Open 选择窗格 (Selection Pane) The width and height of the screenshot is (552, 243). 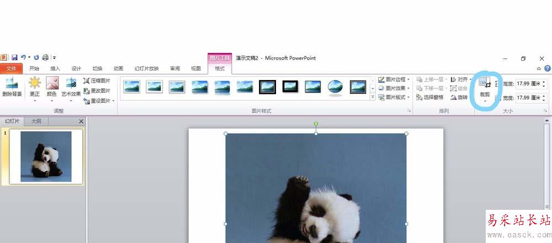(430, 97)
